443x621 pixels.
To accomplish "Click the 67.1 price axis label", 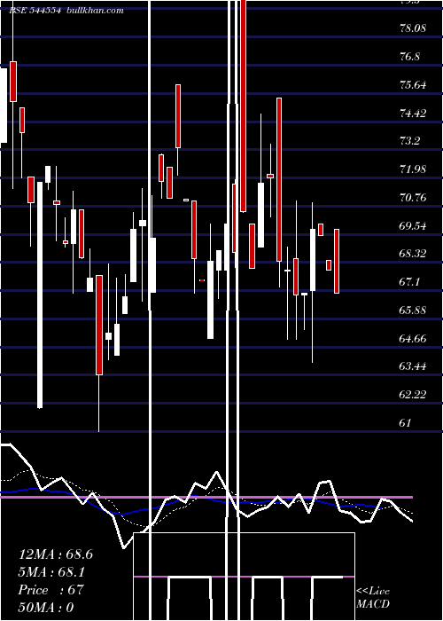I will pos(409,282).
